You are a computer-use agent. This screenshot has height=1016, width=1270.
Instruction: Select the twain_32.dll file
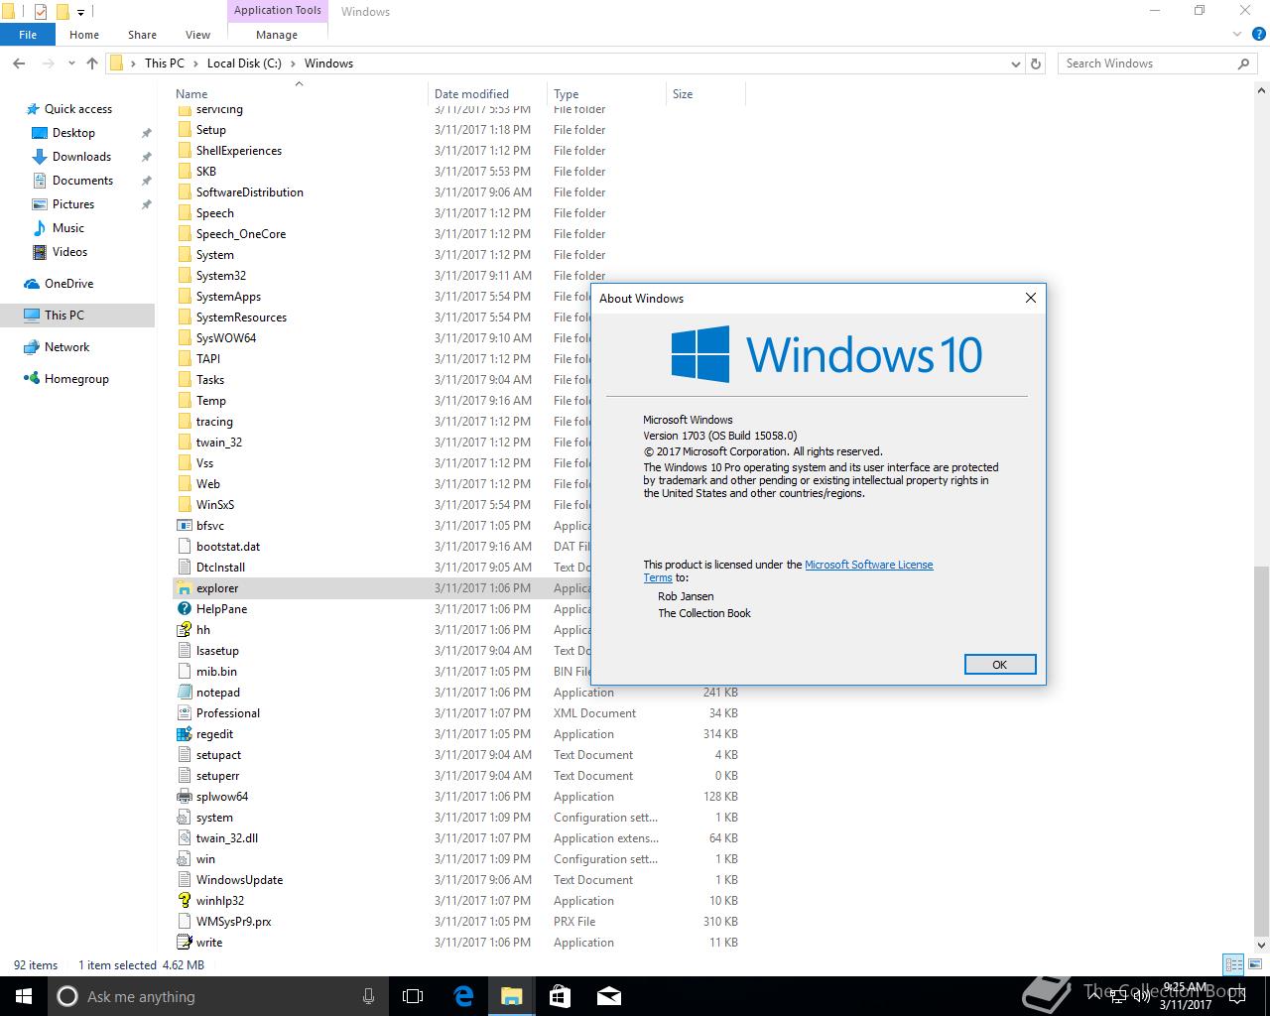tap(226, 838)
